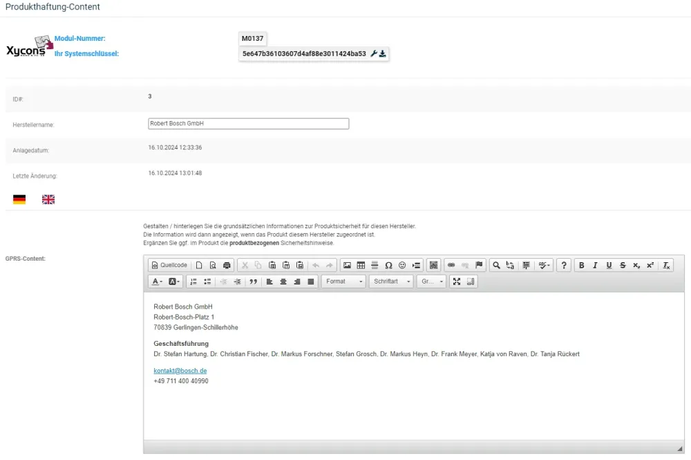The height and width of the screenshot is (460, 691).
Task: Switch to German language flag
Action: pyautogui.click(x=19, y=199)
